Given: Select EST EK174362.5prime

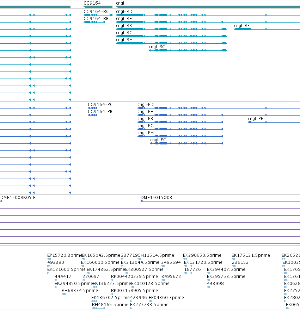Looking at the screenshot, I should tap(106, 269).
